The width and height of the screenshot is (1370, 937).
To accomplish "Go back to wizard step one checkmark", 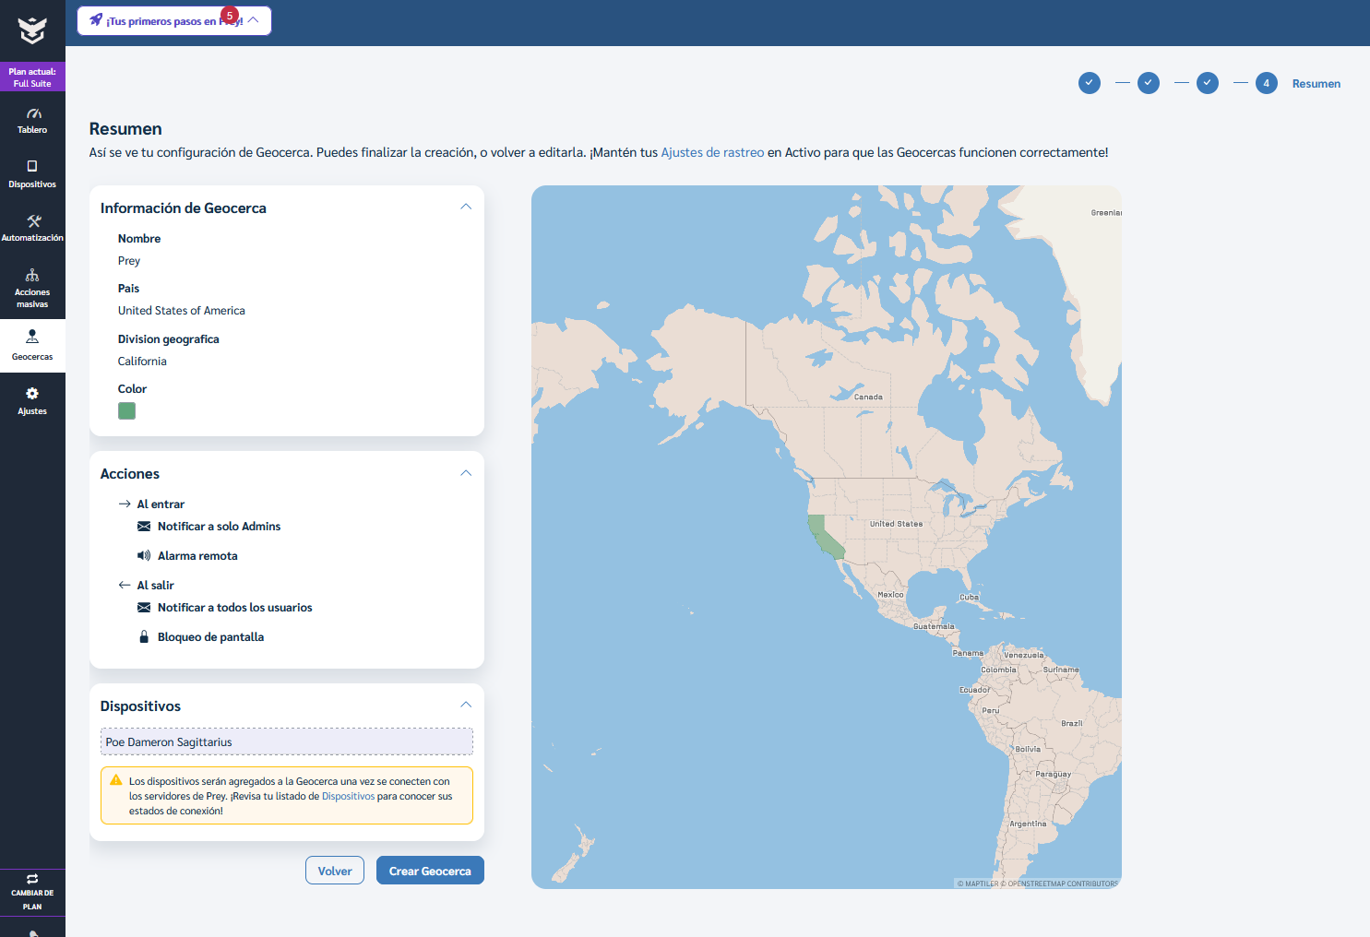I will (x=1090, y=83).
